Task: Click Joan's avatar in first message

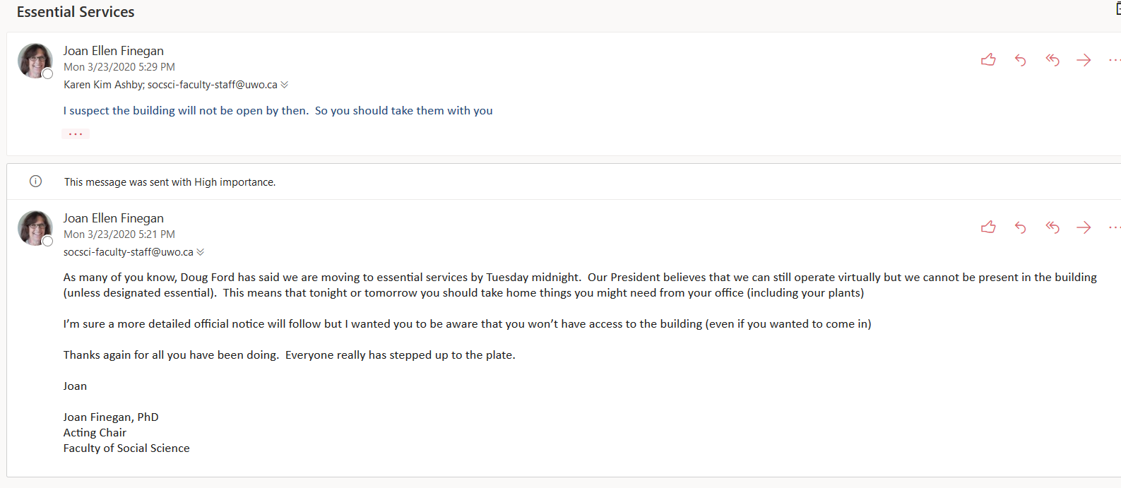Action: point(35,60)
